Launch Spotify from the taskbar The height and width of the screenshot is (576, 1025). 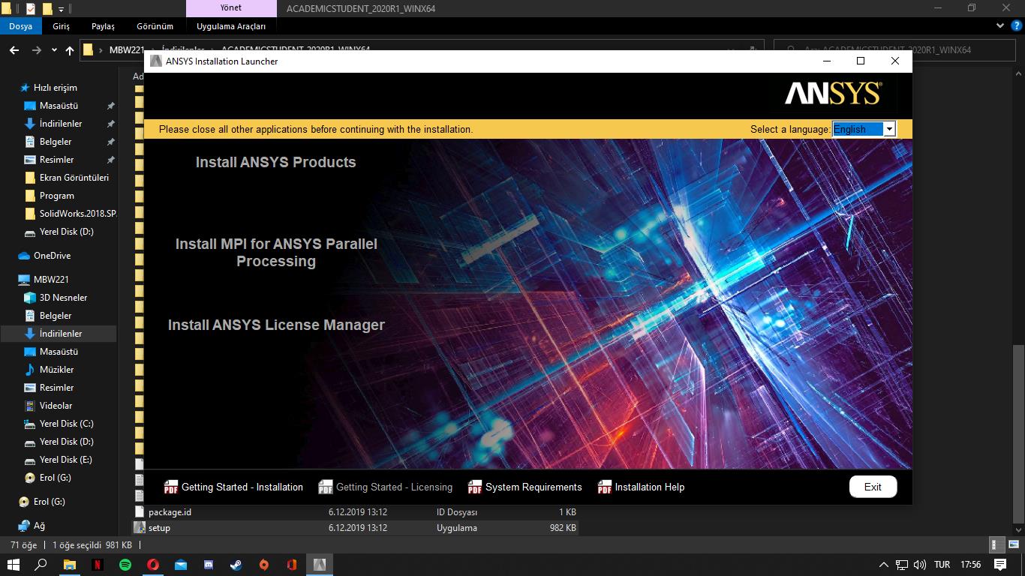click(x=126, y=565)
